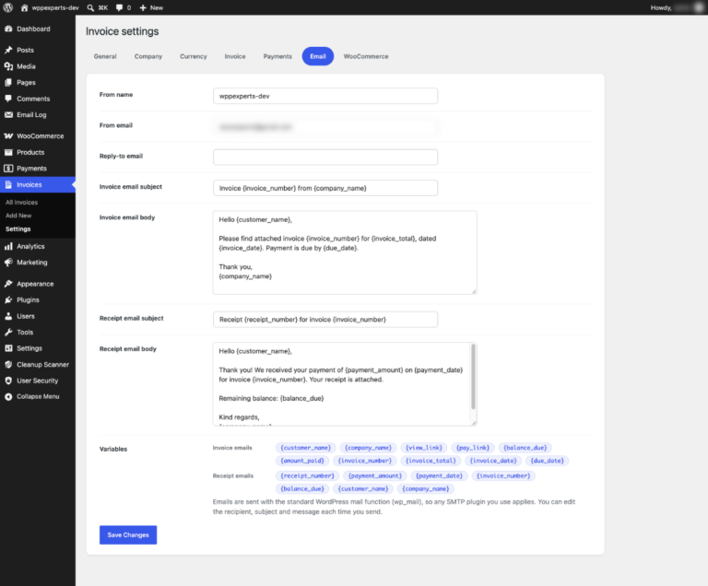Click the {invoice_total} variable chip

tap(431, 461)
